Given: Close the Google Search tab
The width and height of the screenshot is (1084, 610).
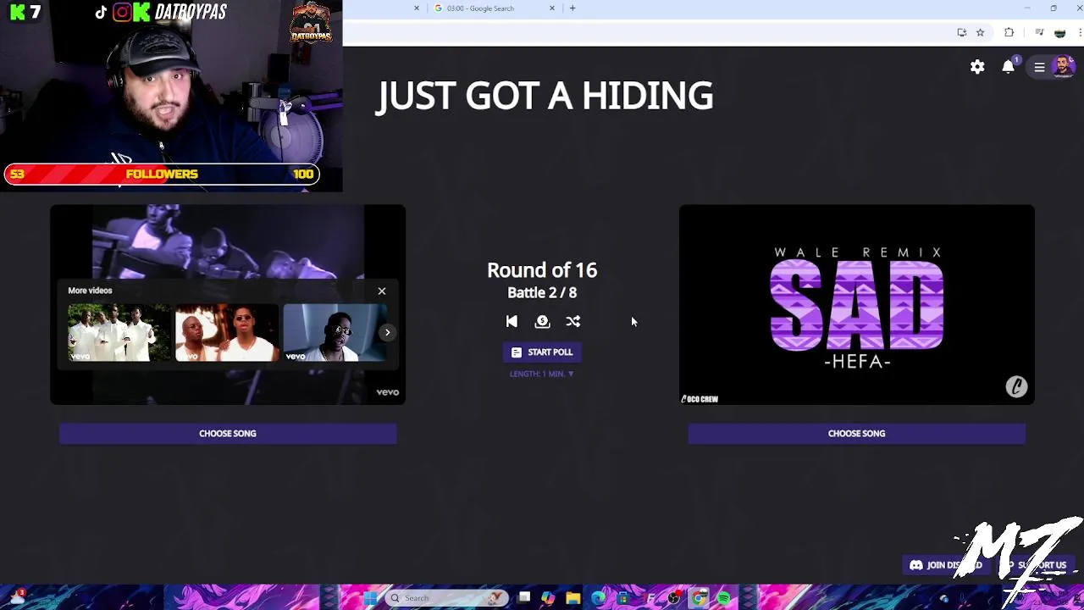Looking at the screenshot, I should pyautogui.click(x=552, y=8).
